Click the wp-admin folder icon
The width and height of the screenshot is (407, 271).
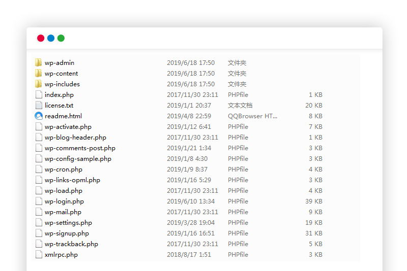click(39, 63)
